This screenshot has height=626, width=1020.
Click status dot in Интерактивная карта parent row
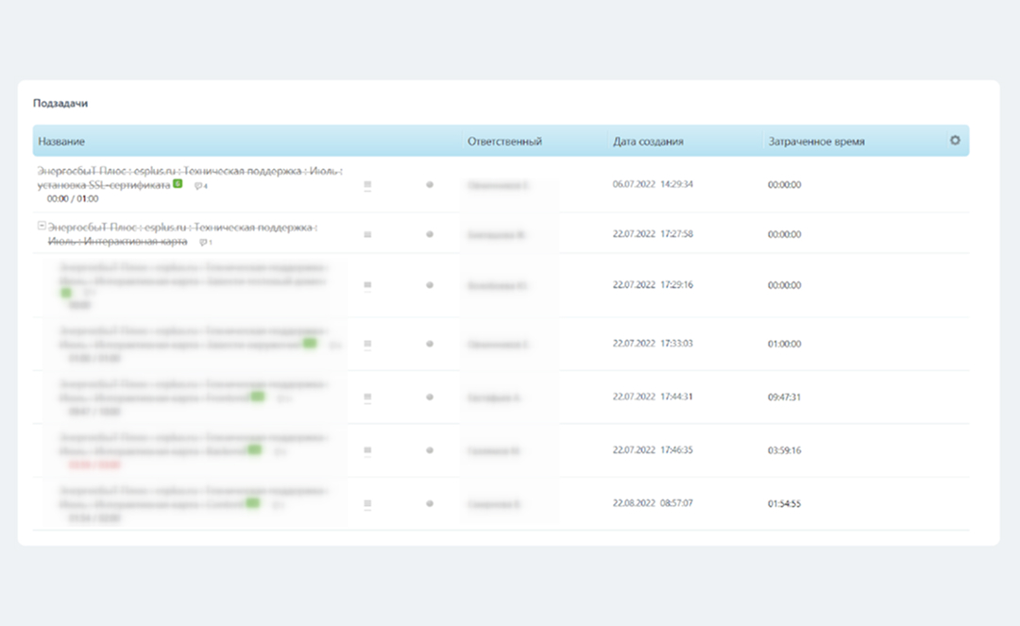coord(430,234)
